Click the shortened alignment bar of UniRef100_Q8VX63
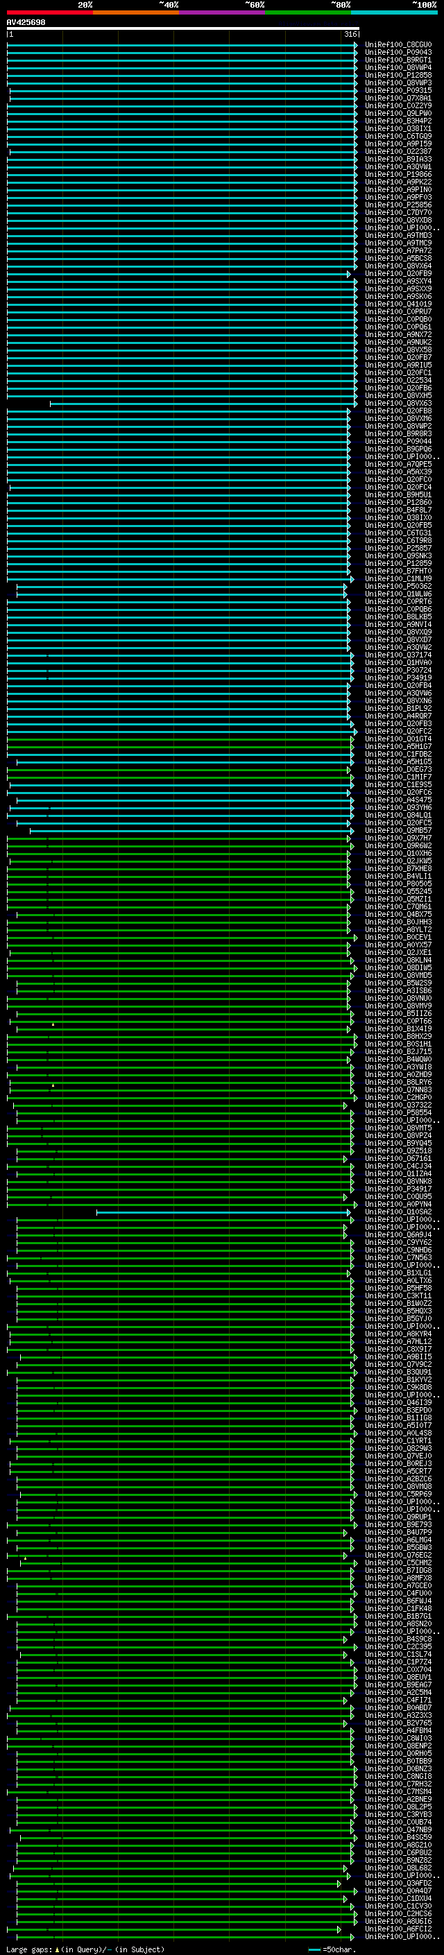The image size is (444, 1955). click(x=203, y=404)
